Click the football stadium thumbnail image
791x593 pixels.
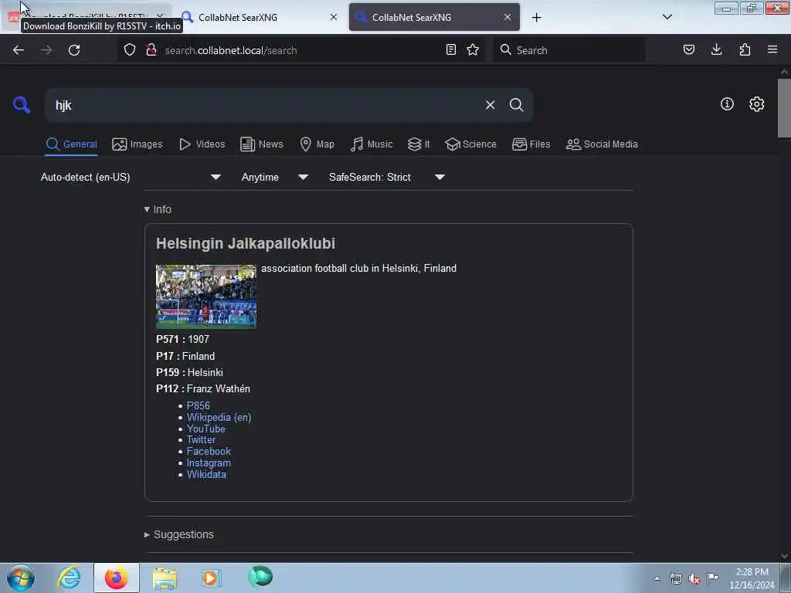205,296
